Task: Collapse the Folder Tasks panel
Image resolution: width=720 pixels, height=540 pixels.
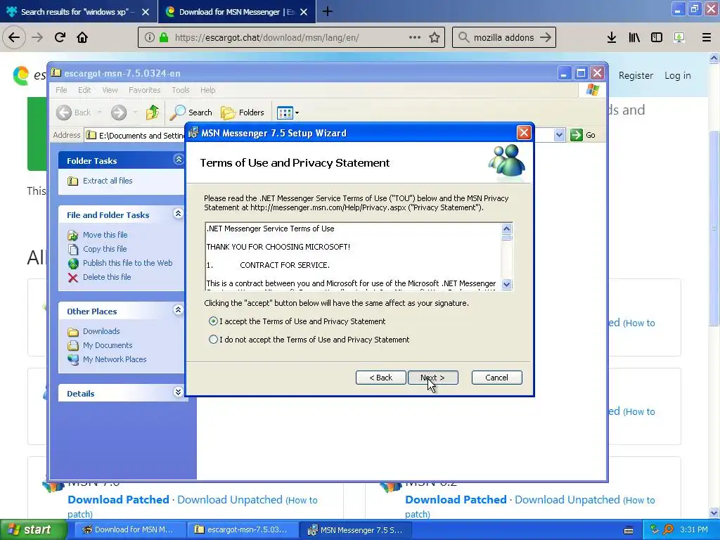Action: coord(178,160)
